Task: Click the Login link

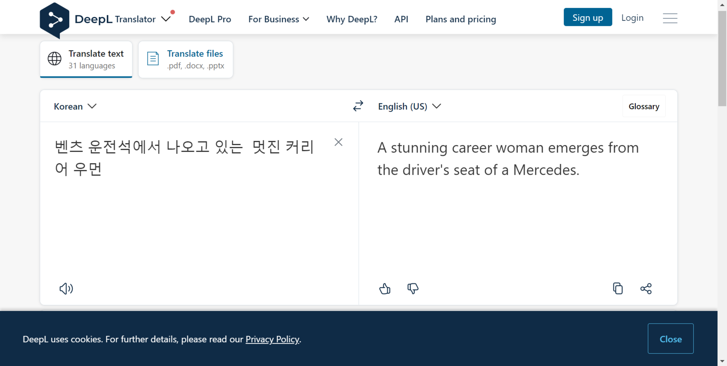Action: point(632,18)
